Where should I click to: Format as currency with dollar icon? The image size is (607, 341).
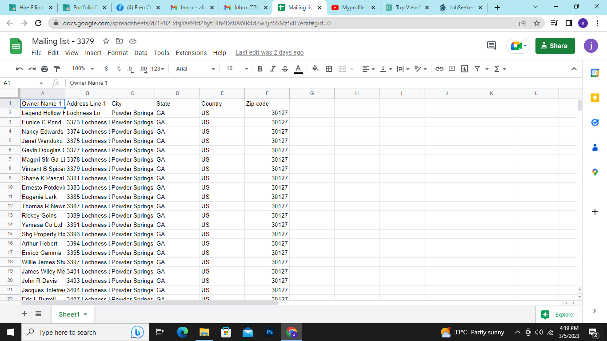(x=106, y=69)
